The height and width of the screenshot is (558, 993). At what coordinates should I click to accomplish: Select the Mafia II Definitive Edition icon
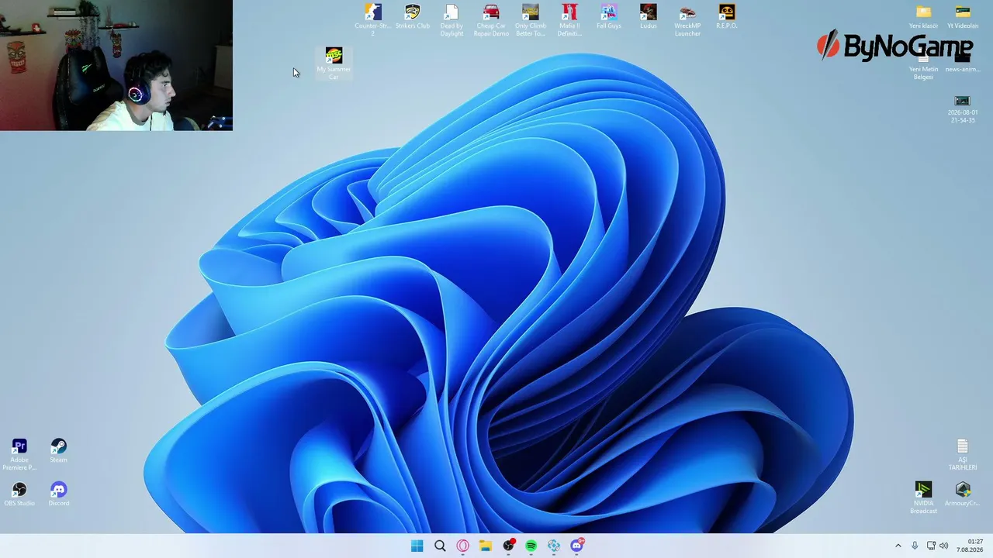(569, 20)
